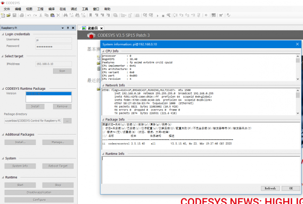Collapse the Network Info section

click(x=103, y=85)
